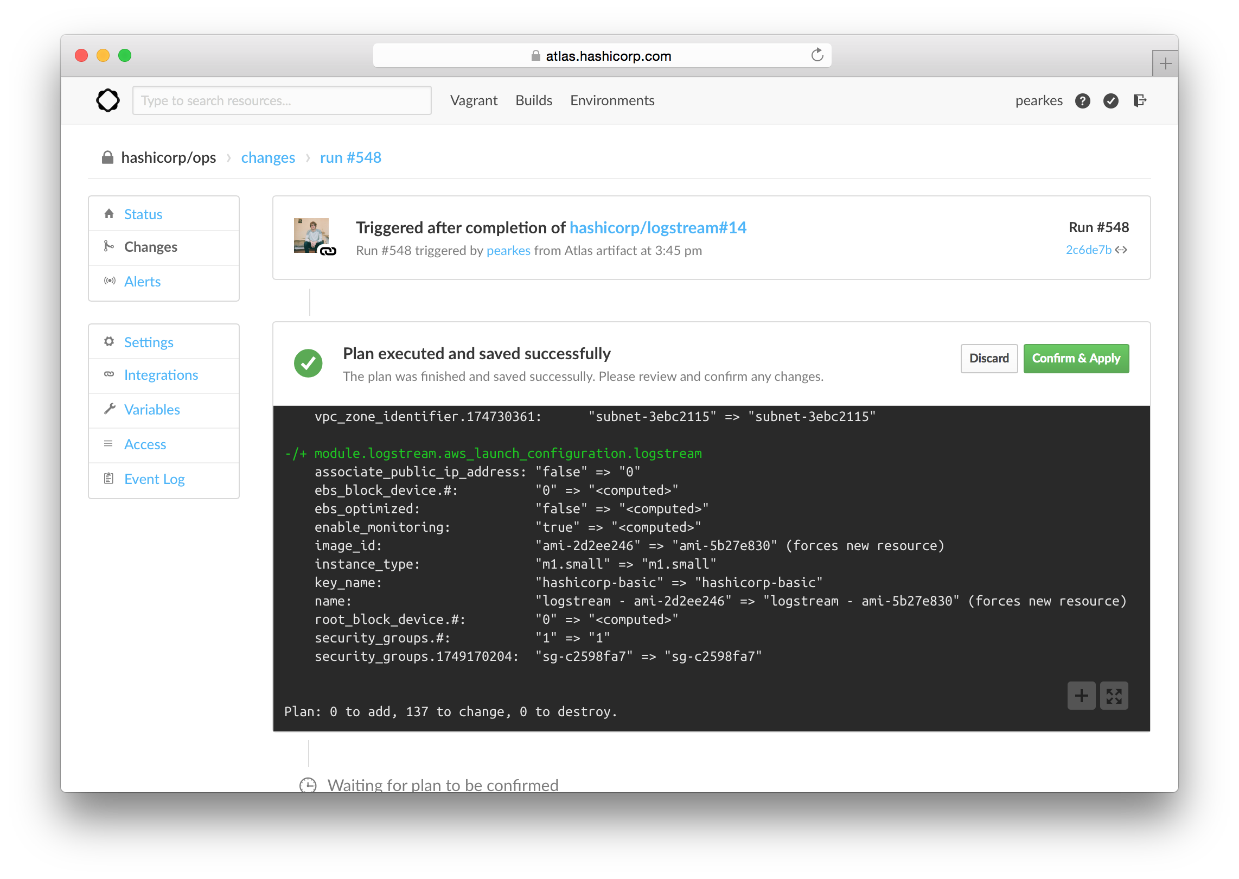Open pearkes link in run description
The image size is (1239, 879).
508,251
